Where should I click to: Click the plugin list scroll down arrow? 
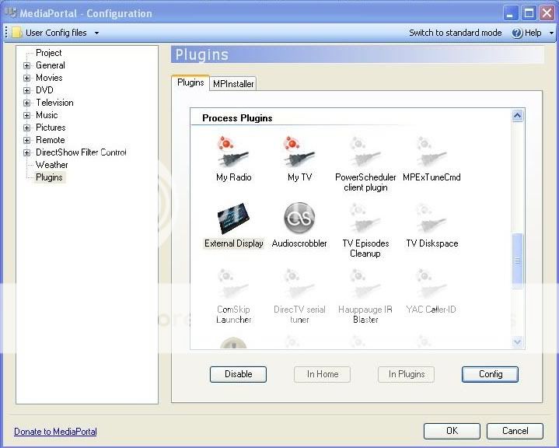pyautogui.click(x=517, y=341)
